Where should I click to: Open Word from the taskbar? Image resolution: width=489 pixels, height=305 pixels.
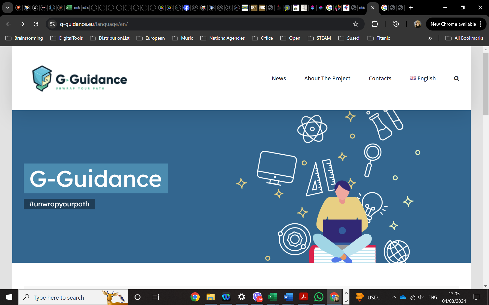coord(288,297)
